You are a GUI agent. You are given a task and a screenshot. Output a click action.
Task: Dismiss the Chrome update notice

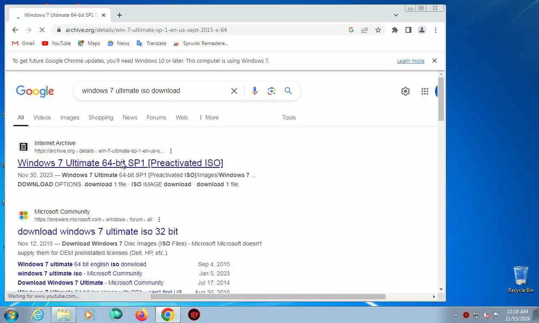click(435, 61)
